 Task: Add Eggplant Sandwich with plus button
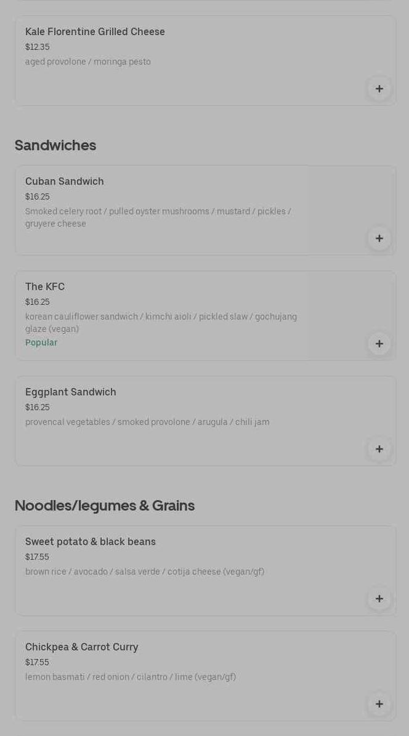point(379,449)
